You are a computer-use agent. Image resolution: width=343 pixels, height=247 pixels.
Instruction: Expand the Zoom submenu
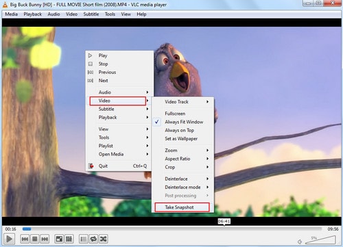[x=182, y=151]
